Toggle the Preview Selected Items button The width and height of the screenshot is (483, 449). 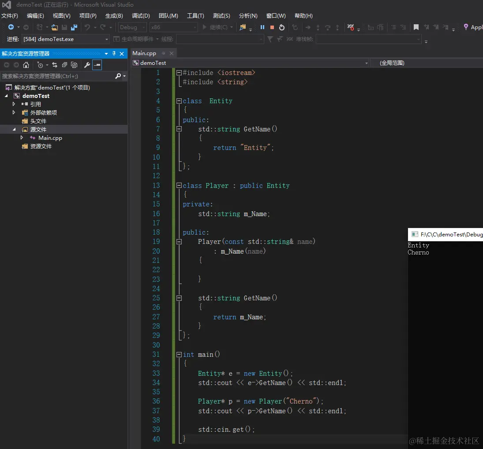coord(97,65)
